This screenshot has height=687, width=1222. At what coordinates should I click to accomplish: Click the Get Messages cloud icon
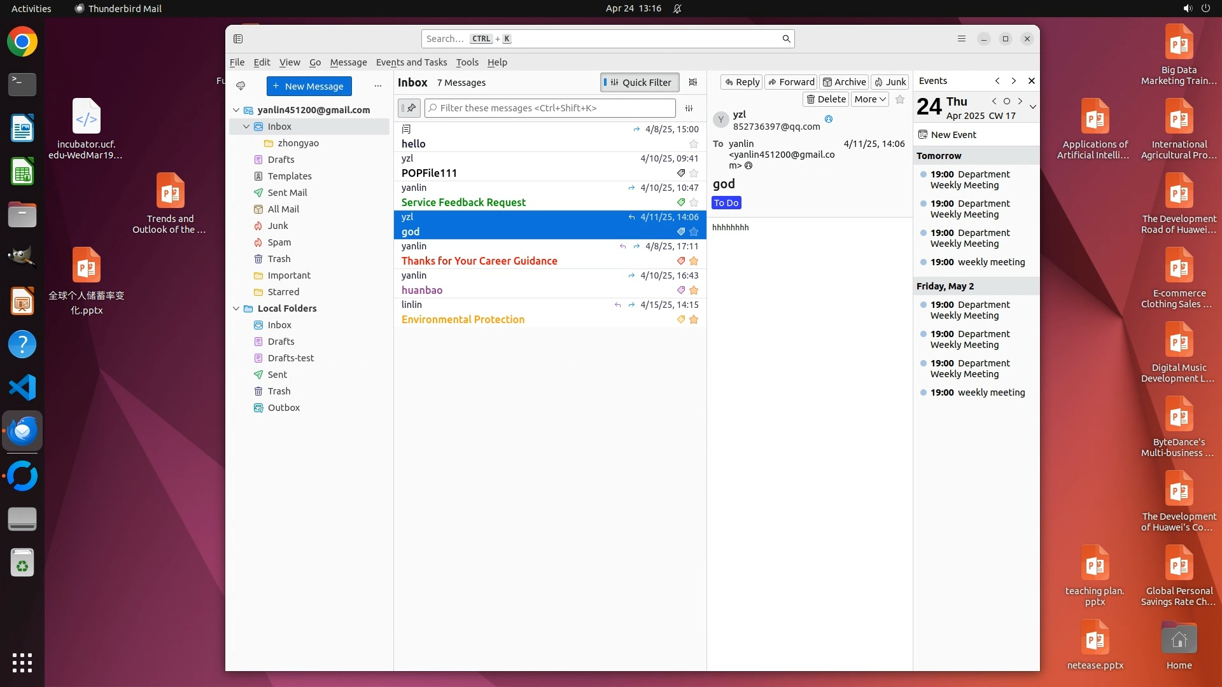pyautogui.click(x=241, y=86)
